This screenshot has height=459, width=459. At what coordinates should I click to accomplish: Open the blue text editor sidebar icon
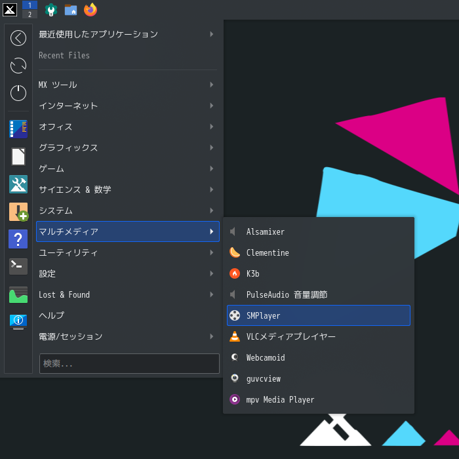coord(18,129)
